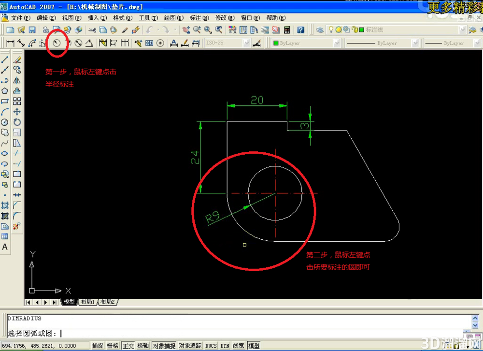Select the Radius dimension tool
Image resolution: width=483 pixels, height=351 pixels.
(x=57, y=43)
